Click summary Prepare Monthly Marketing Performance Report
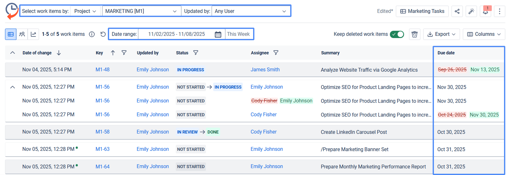The height and width of the screenshot is (175, 510). (373, 167)
